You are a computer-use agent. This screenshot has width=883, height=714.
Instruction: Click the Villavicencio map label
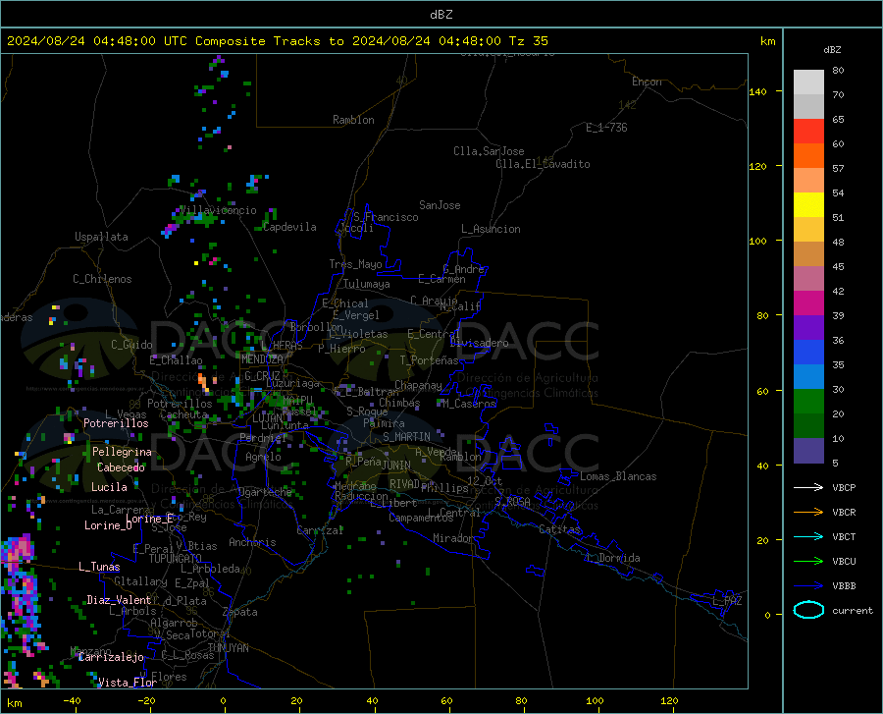pyautogui.click(x=219, y=210)
